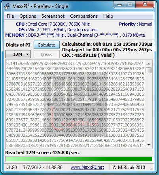Screen dimensions: 159x175
Task: Open the Screenshot menu
Action: [53, 16]
